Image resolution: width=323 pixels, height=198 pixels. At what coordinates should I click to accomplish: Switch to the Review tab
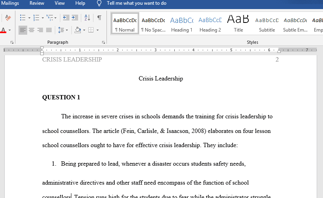pos(37,3)
